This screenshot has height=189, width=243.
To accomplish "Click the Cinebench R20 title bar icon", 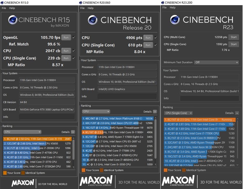I will click(x=81, y=3).
